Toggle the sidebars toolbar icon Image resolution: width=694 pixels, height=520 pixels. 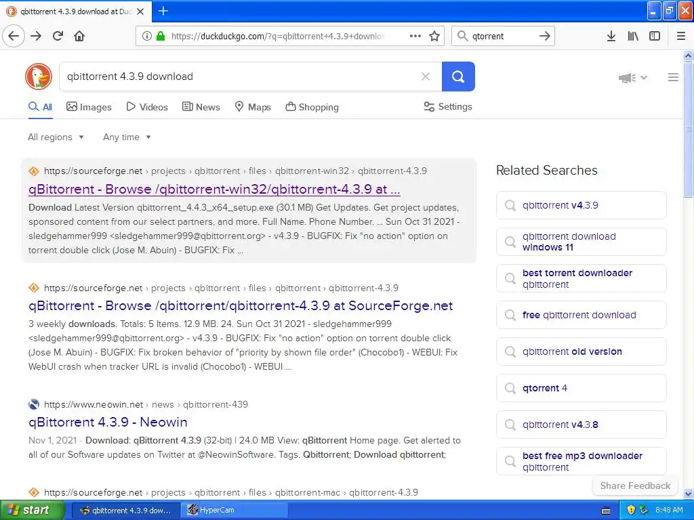point(655,36)
